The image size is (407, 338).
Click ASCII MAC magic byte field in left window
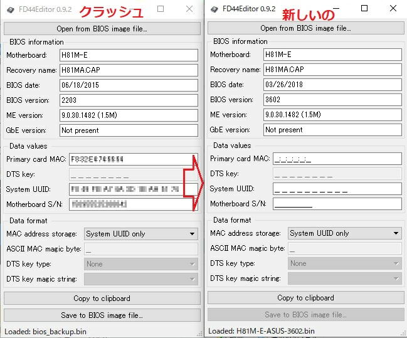(141, 249)
